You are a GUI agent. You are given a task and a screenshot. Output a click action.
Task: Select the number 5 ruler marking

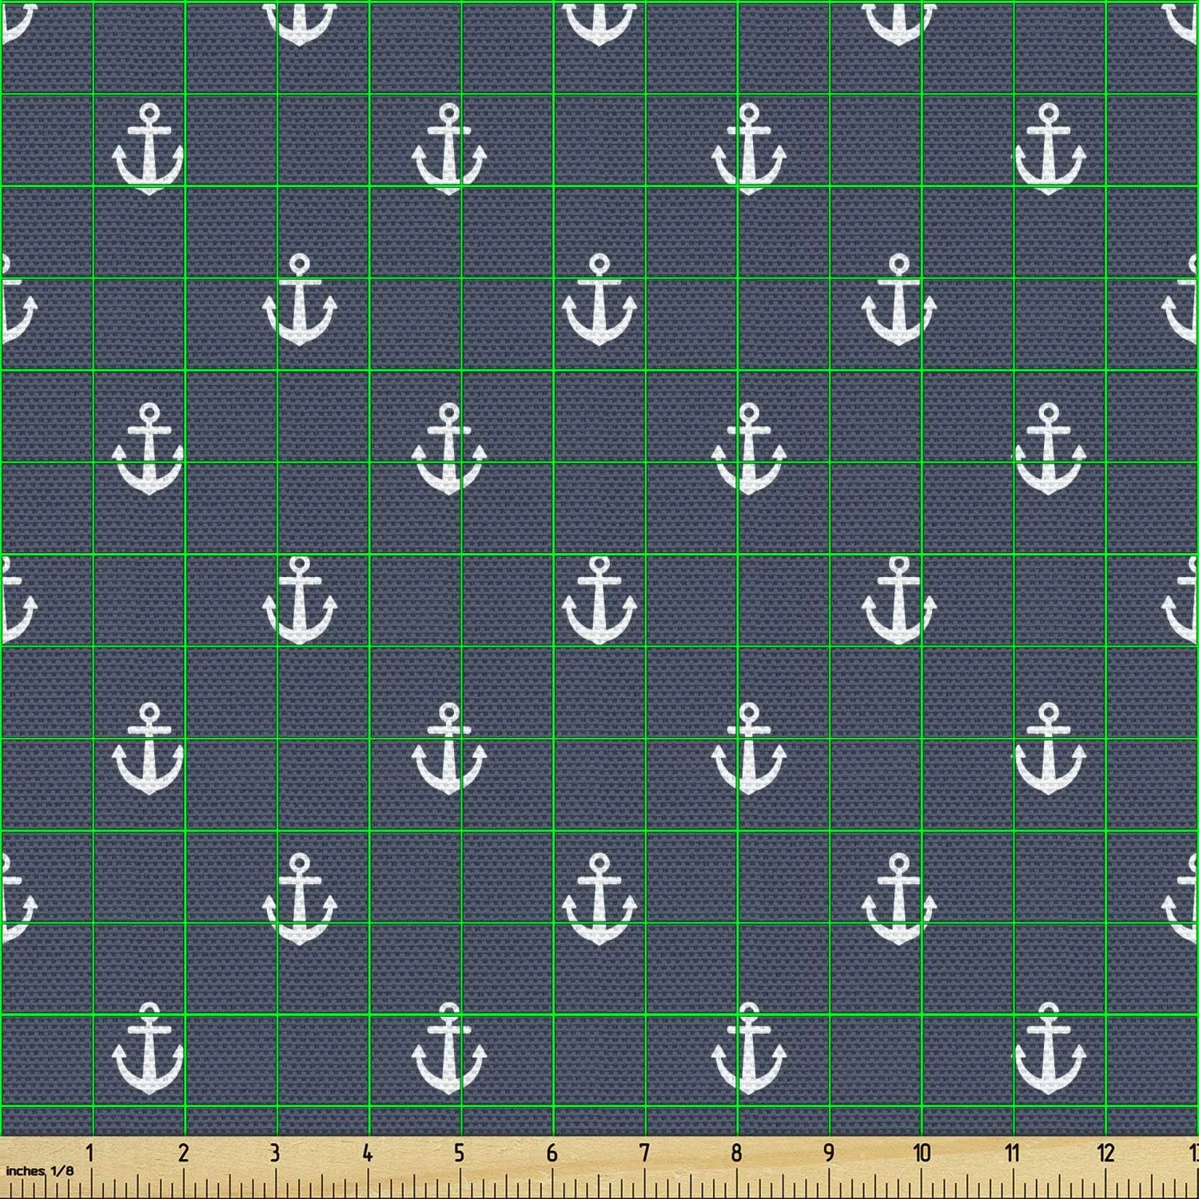459,1153
